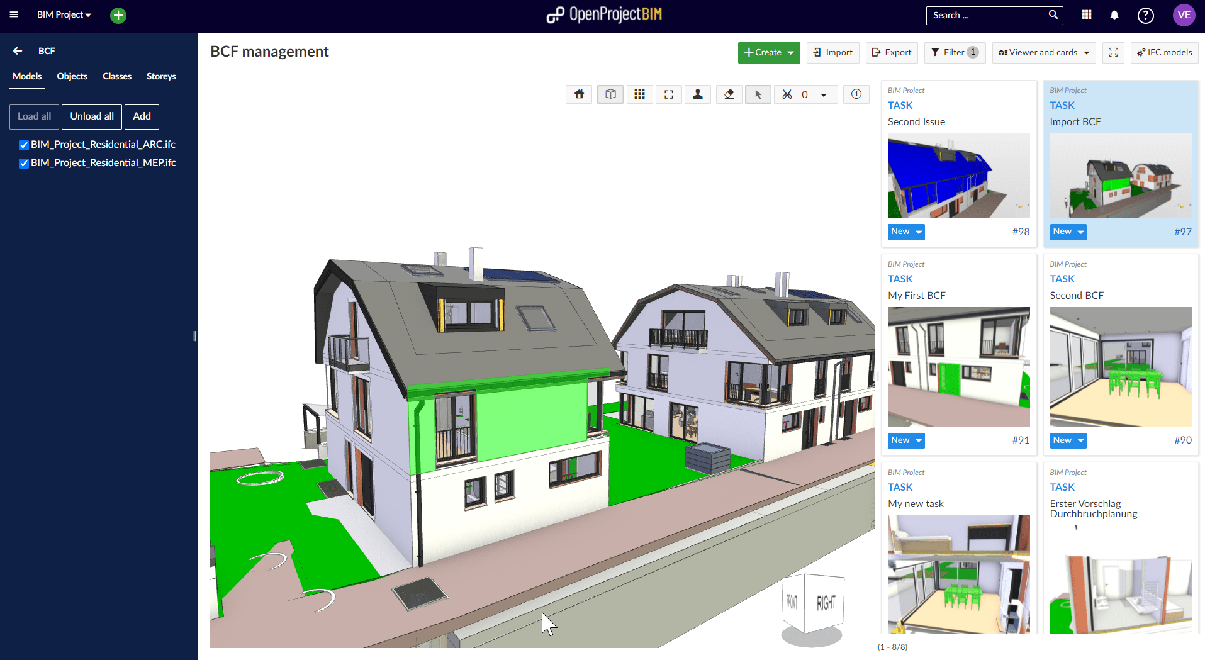Select the eraser hide tool
The height and width of the screenshot is (660, 1205).
[x=729, y=94]
